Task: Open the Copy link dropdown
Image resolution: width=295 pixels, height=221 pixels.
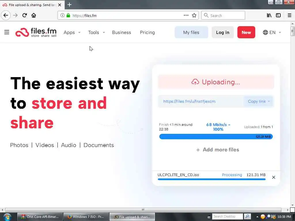Action: (x=259, y=102)
